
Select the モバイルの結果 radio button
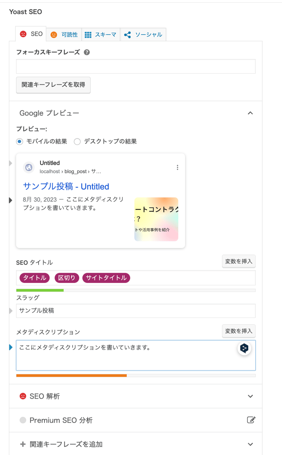click(x=20, y=141)
